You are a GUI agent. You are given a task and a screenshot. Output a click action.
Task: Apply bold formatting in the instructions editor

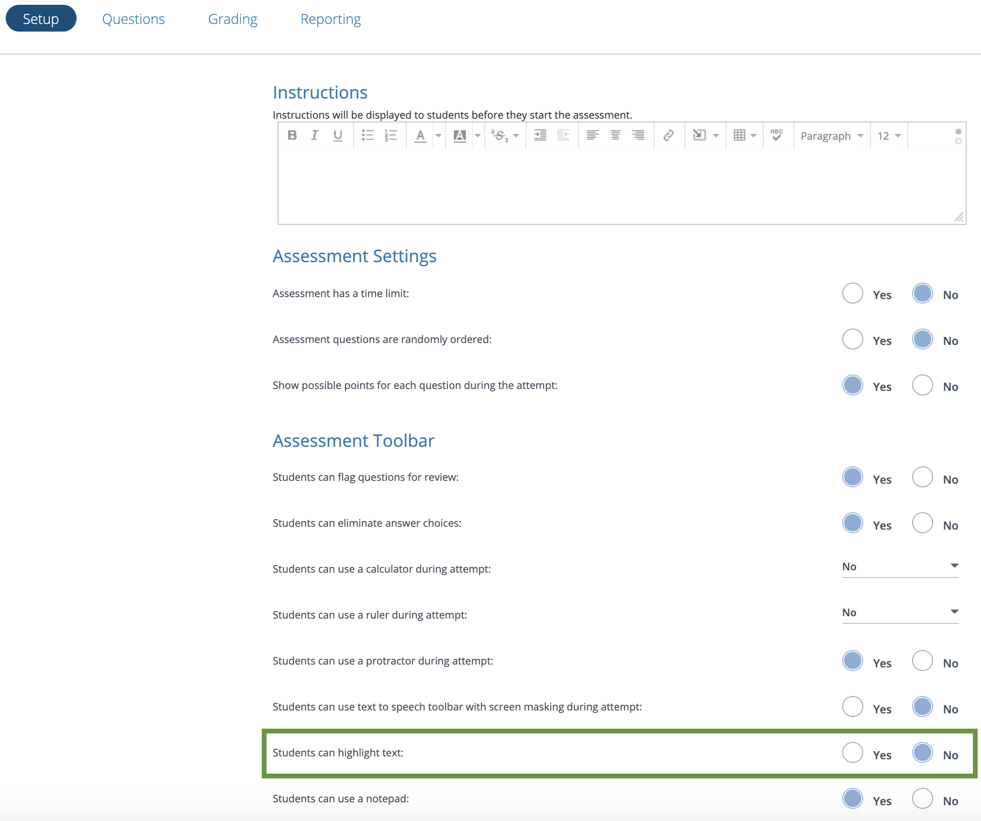292,135
